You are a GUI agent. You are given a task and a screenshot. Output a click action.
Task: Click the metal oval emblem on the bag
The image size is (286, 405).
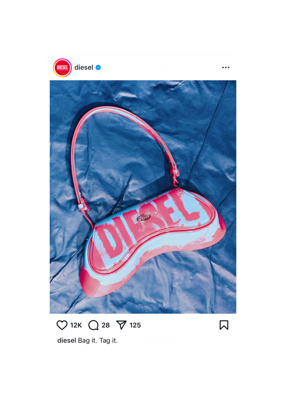click(x=144, y=218)
